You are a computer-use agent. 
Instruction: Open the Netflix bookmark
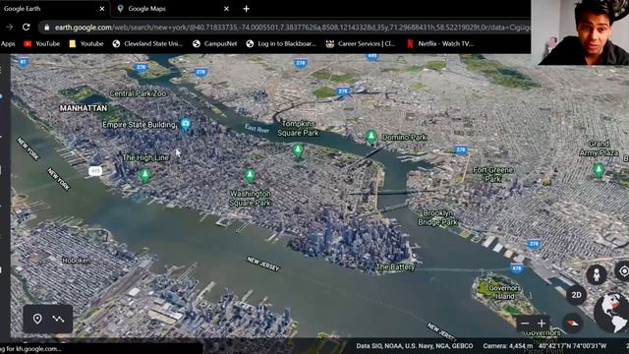point(439,43)
